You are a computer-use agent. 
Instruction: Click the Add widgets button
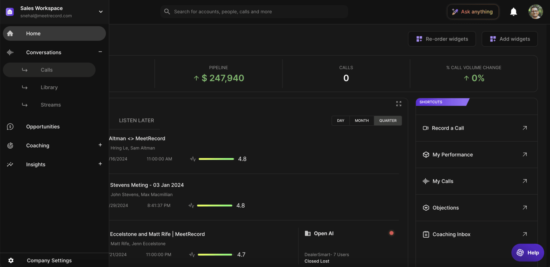[x=509, y=39]
